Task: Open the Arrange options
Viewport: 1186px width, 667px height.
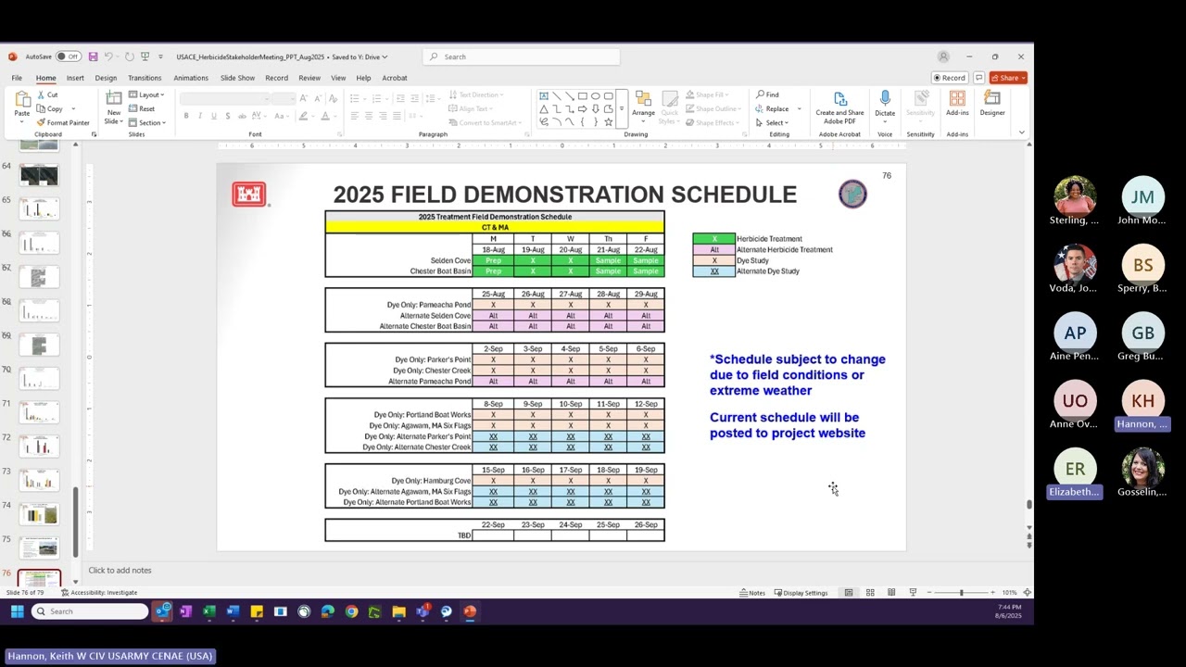Action: point(643,107)
